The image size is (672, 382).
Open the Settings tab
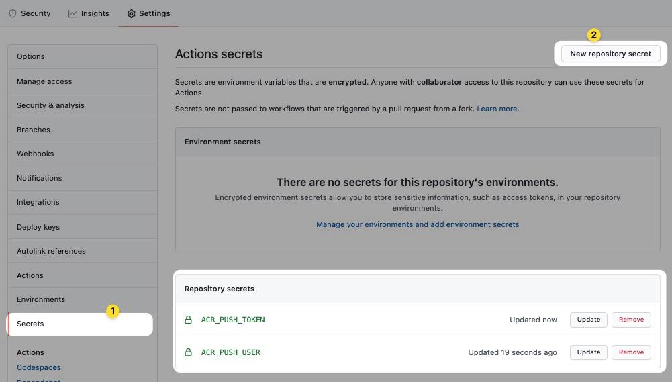point(149,13)
